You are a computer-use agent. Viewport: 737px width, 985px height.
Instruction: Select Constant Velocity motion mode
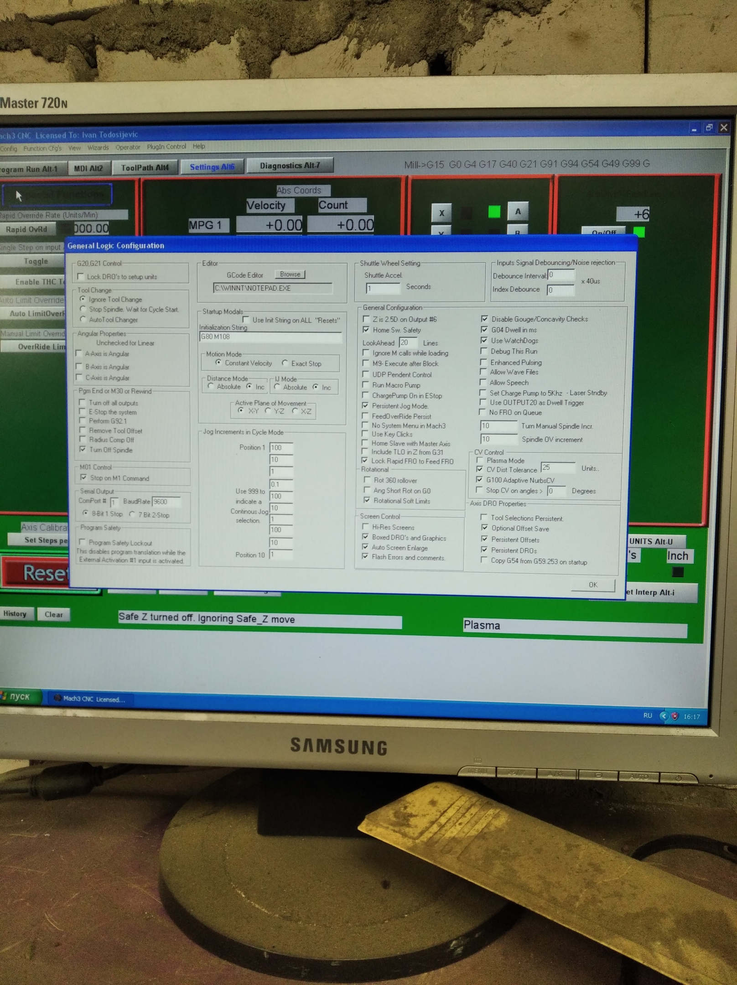click(x=218, y=363)
